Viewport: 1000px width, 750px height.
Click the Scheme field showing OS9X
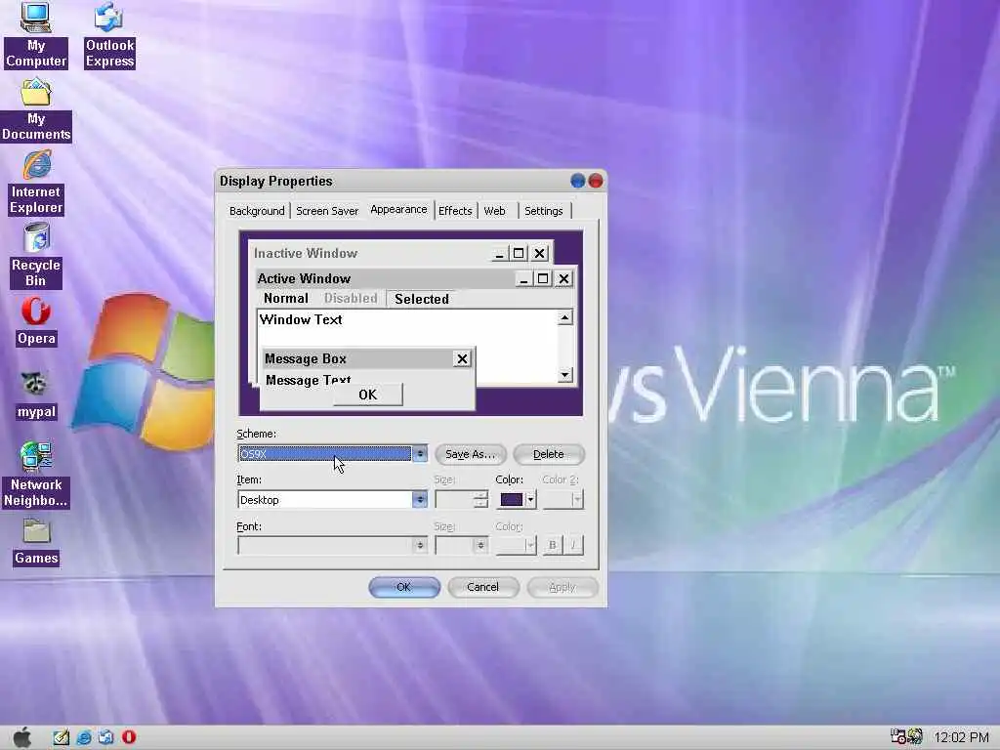325,454
